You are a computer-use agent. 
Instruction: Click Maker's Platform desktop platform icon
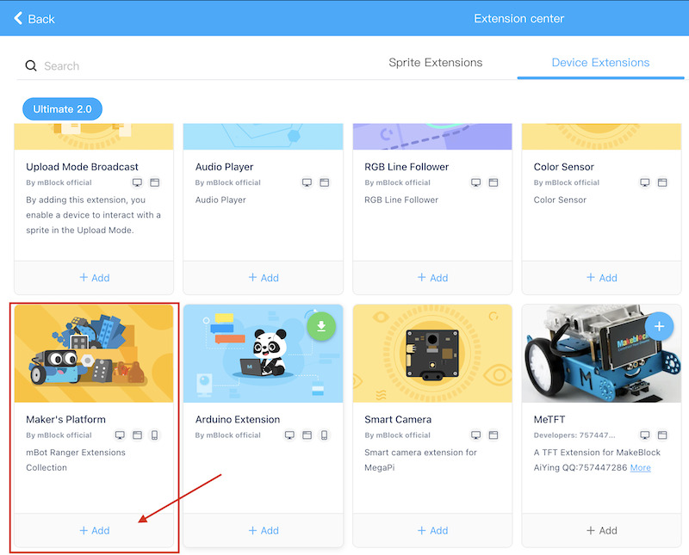[120, 435]
